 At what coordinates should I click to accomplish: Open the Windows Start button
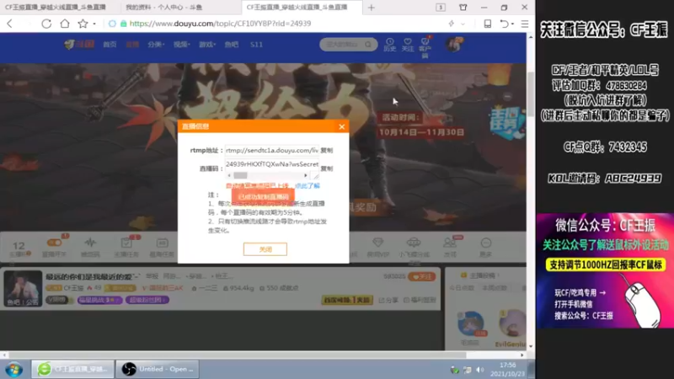[13, 369]
